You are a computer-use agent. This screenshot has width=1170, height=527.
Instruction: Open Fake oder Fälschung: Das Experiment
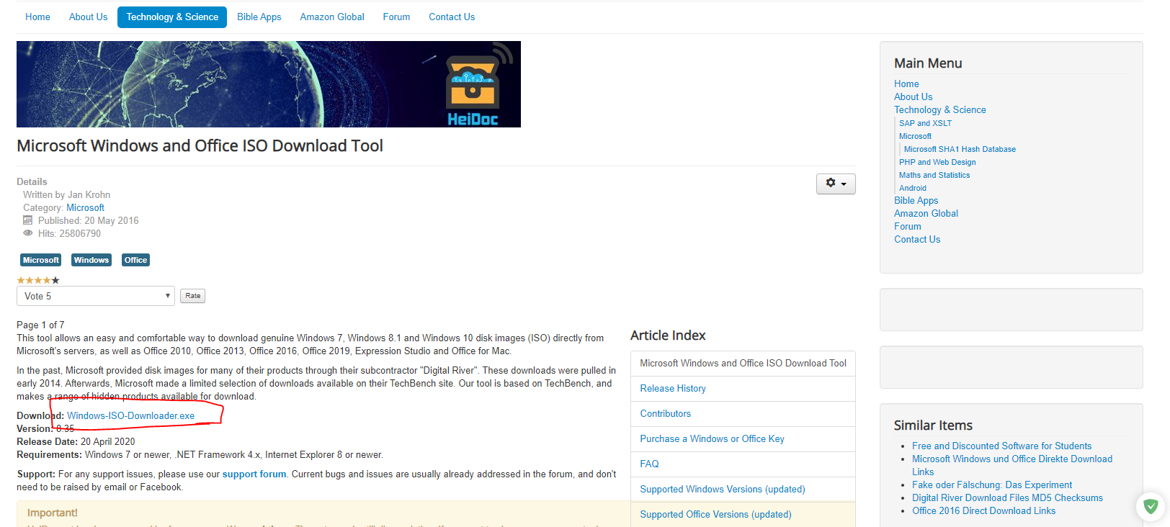tap(992, 485)
